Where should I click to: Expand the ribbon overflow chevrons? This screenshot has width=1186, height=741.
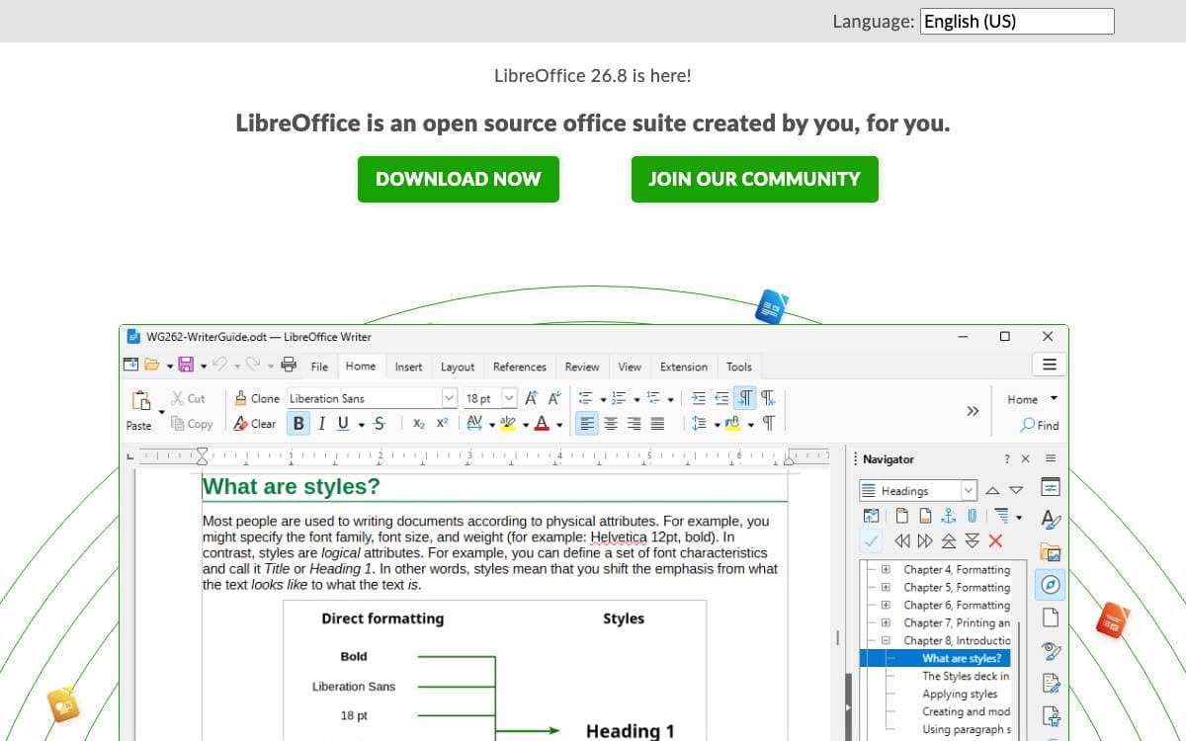coord(973,411)
